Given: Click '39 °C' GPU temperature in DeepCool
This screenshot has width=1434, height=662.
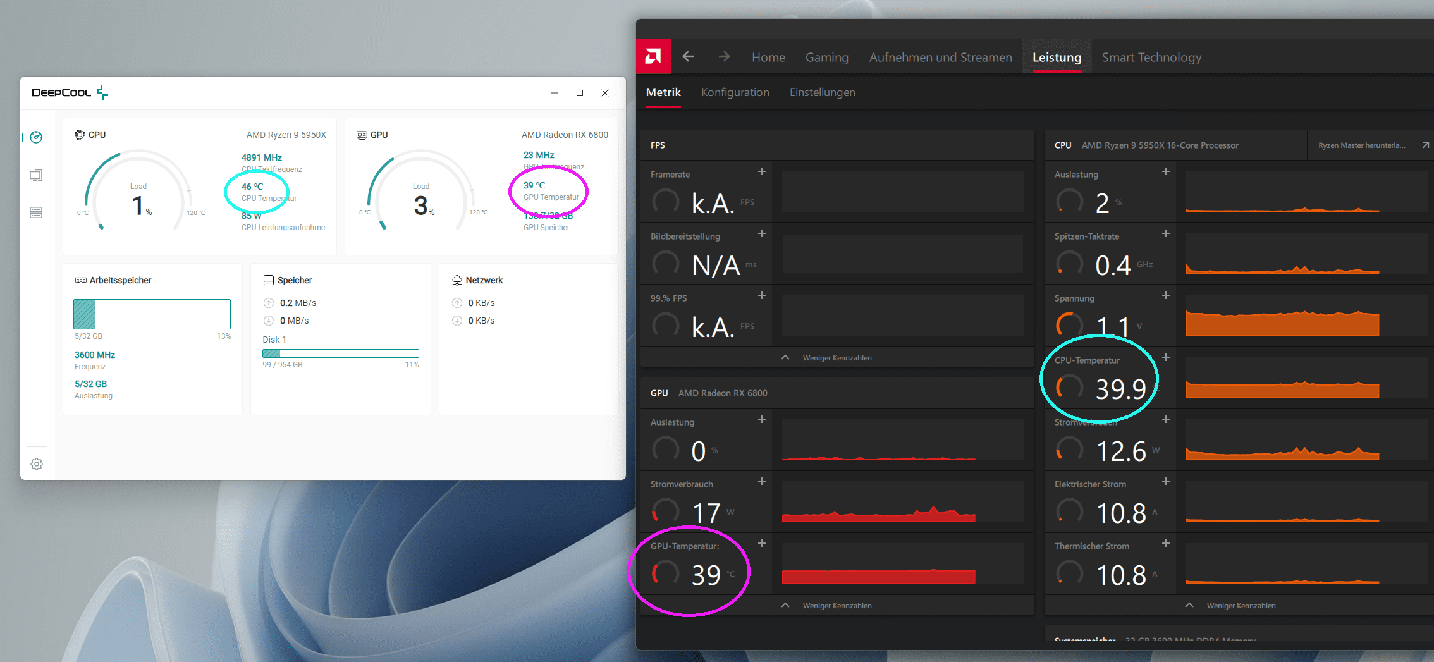Looking at the screenshot, I should 534,185.
